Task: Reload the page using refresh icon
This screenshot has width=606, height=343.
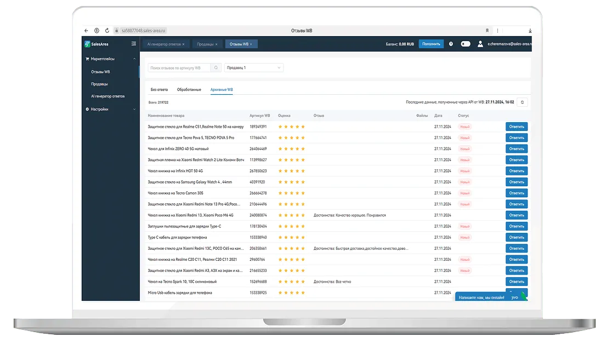Action: click(x=107, y=31)
